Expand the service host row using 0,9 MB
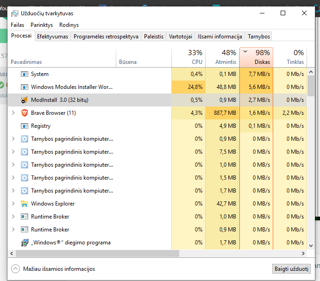Viewport: 320px width, 281px height. point(13,139)
